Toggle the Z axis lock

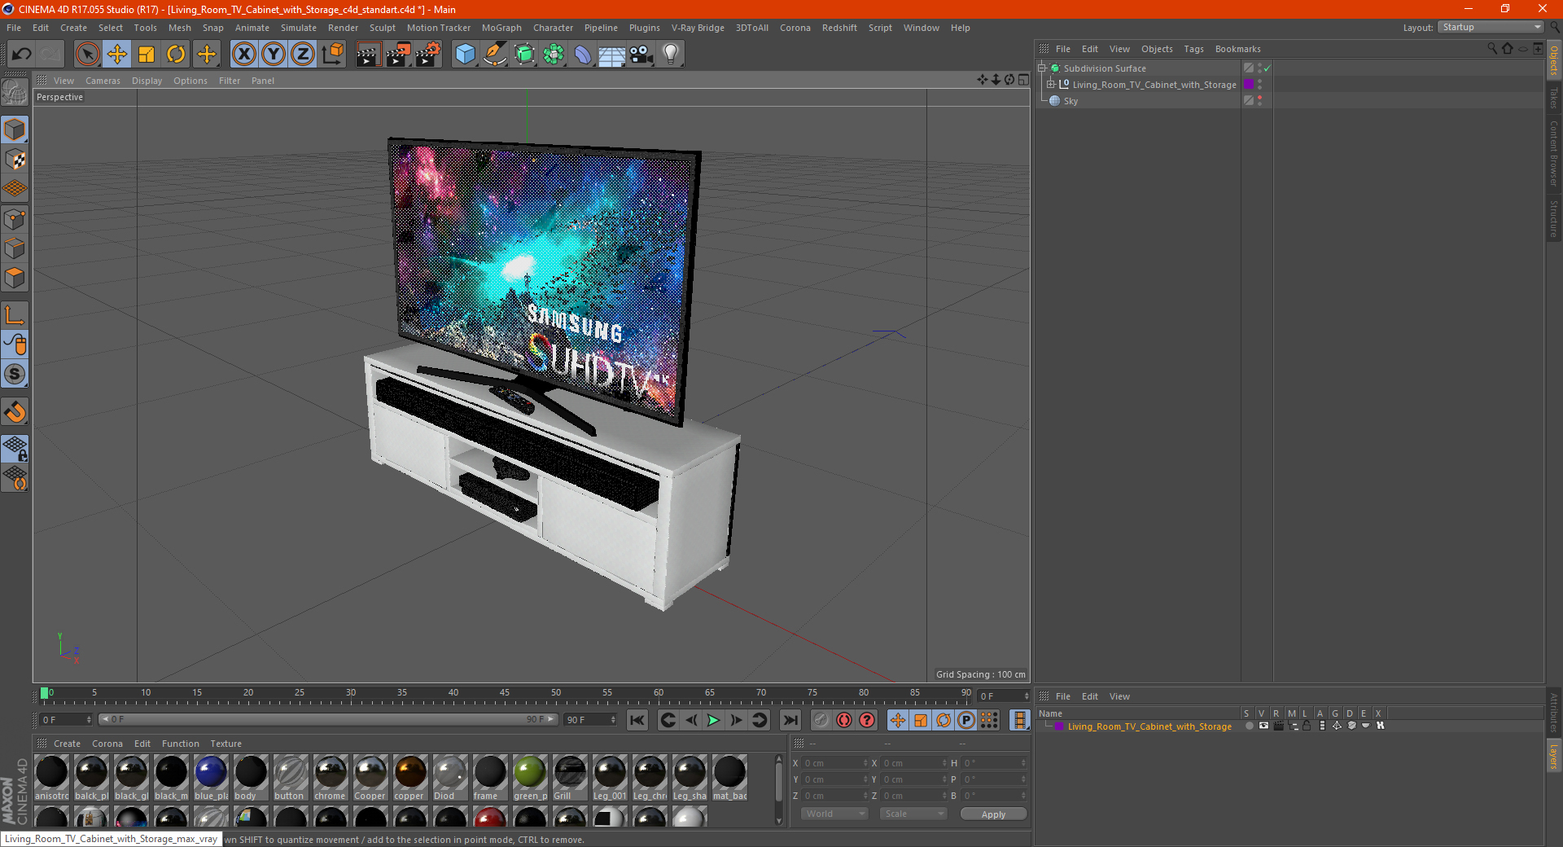pos(303,55)
